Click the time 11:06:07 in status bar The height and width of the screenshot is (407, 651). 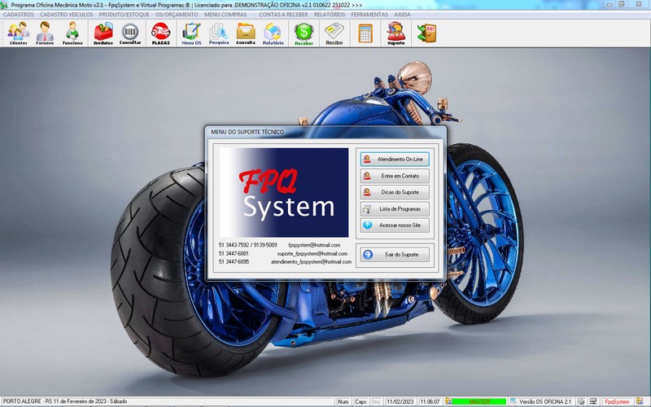tap(430, 401)
